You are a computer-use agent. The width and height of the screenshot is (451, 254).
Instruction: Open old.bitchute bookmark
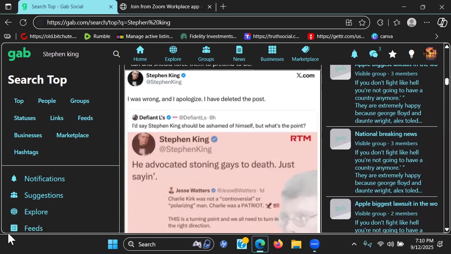[49, 36]
